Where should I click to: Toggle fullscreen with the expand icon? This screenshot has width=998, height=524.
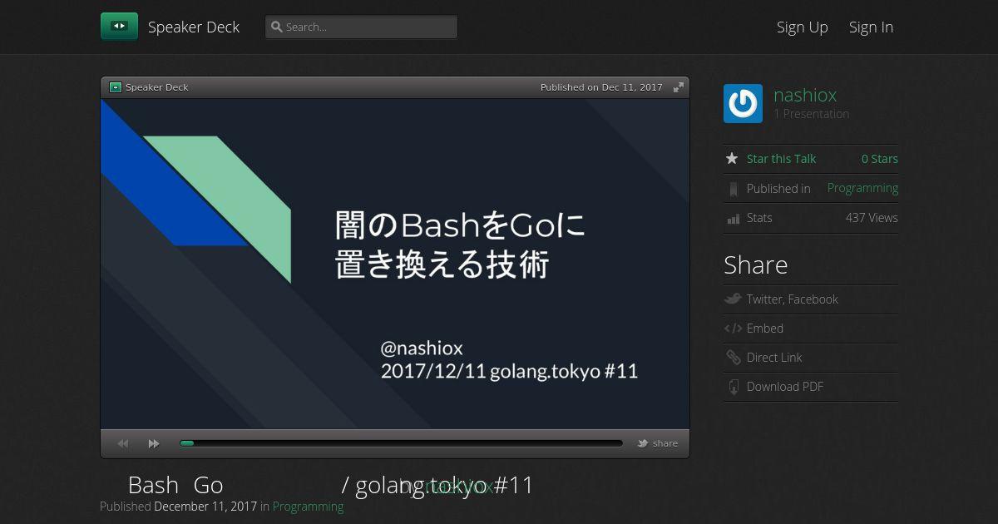click(x=679, y=87)
